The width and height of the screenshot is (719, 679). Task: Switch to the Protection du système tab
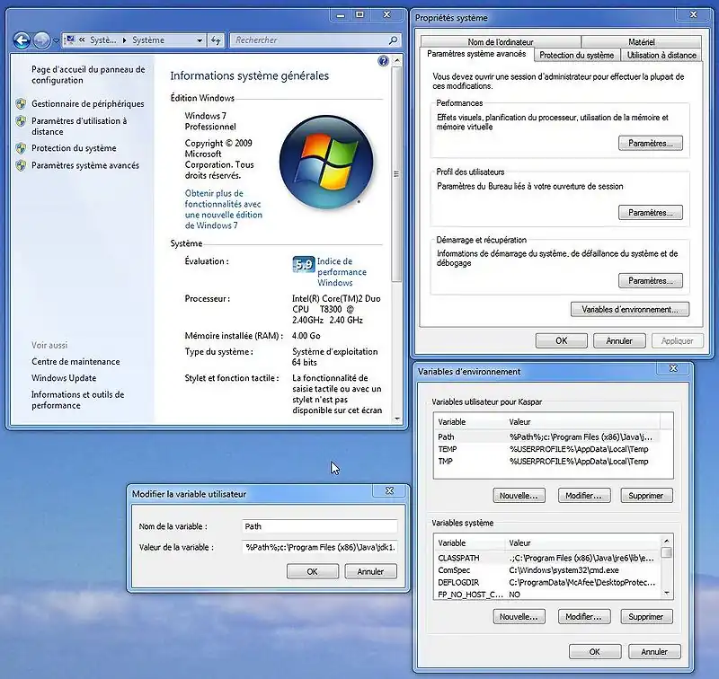click(x=576, y=55)
